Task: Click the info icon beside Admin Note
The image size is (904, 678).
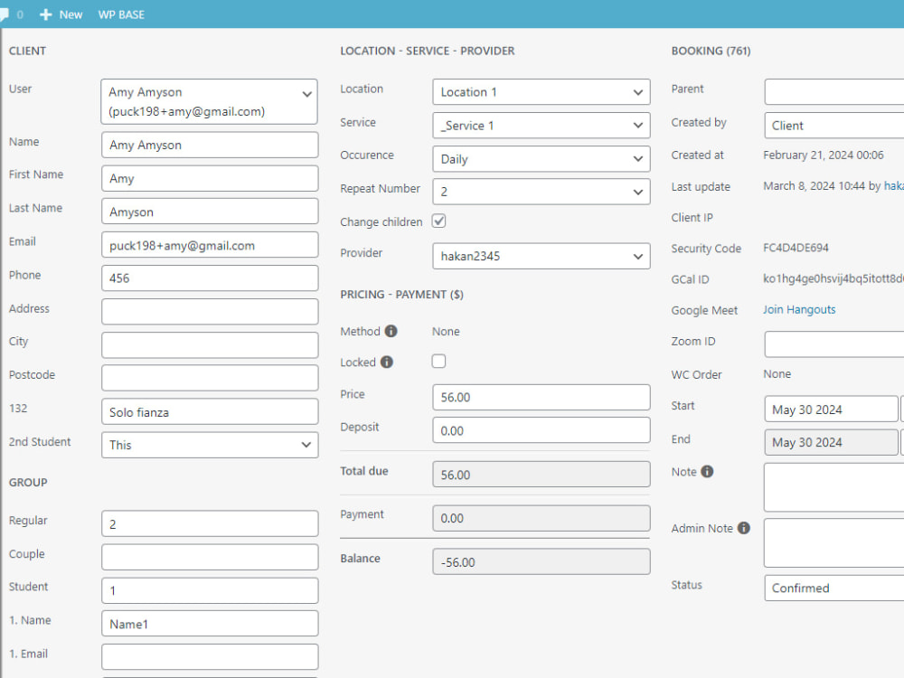Action: pyautogui.click(x=743, y=528)
